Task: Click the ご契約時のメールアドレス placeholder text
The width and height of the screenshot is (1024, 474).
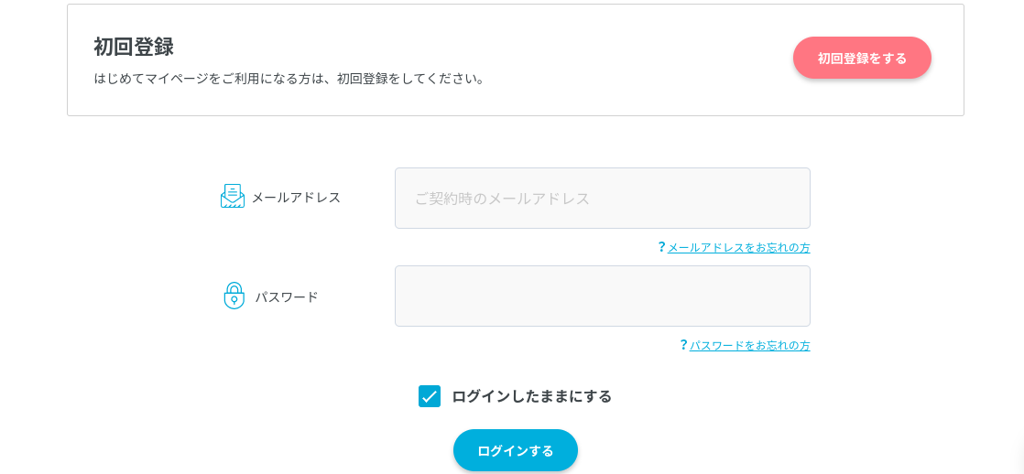Action: pos(502,199)
